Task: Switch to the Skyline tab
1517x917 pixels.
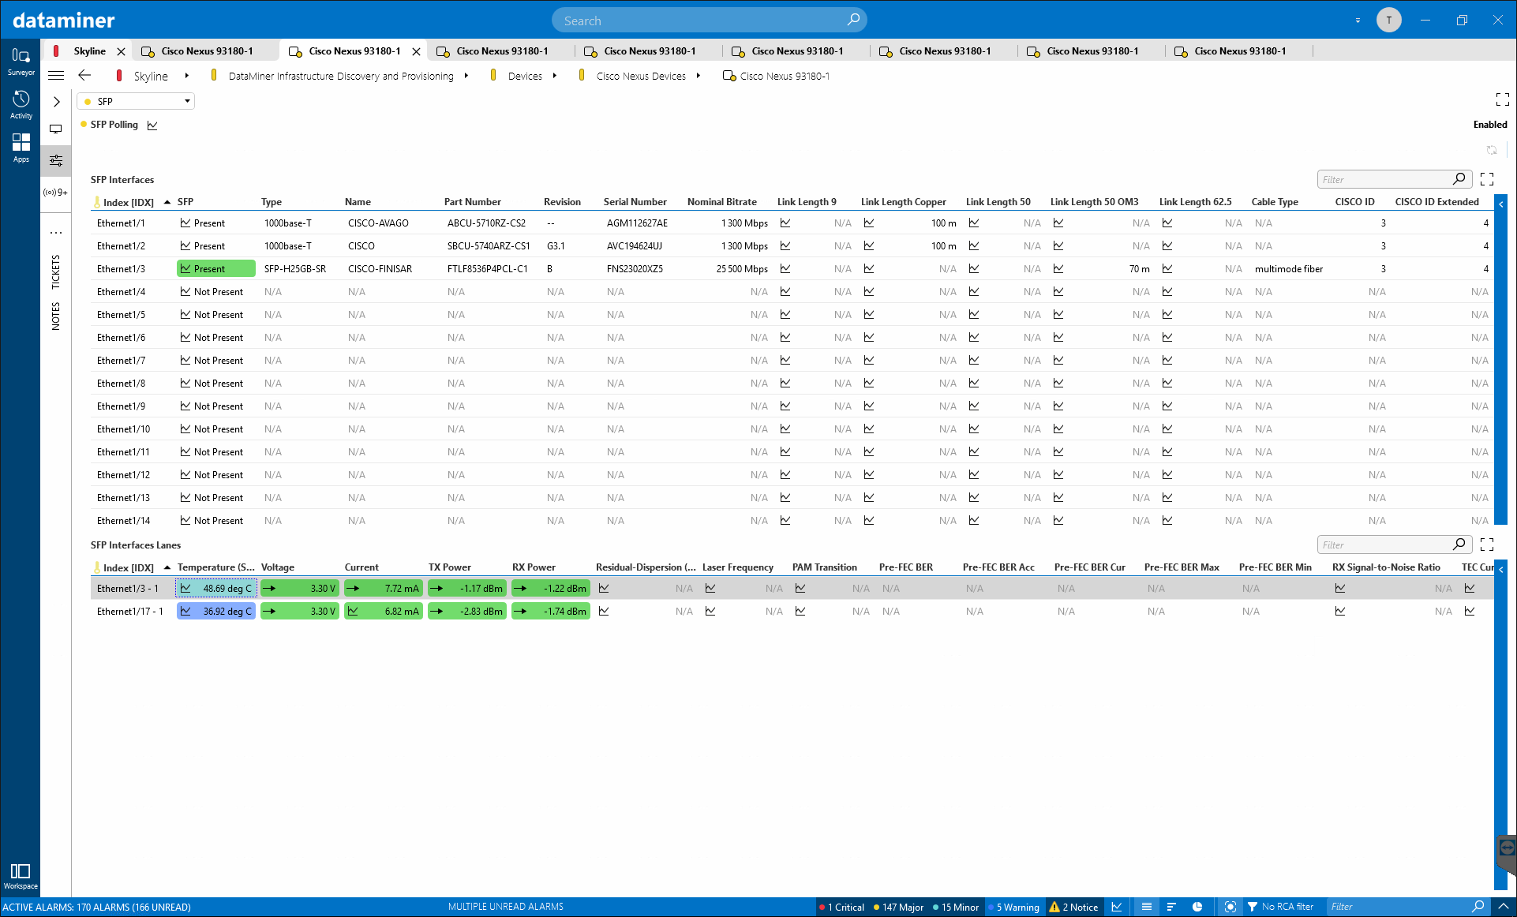Action: tap(90, 51)
